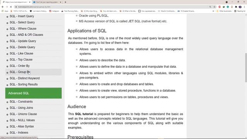Open a new browser tab
The image size is (247, 139).
65,2
